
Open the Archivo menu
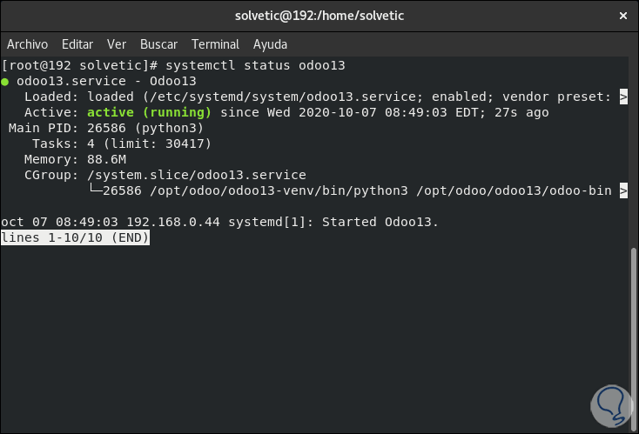(x=27, y=43)
